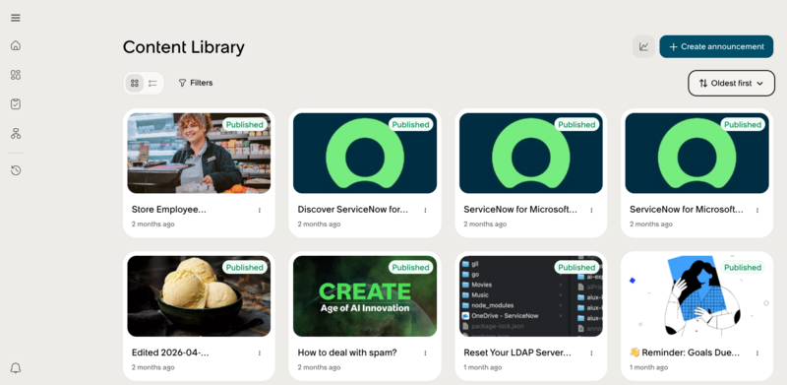Open the more options menu for Reset Your LDAP Server

[x=591, y=353]
